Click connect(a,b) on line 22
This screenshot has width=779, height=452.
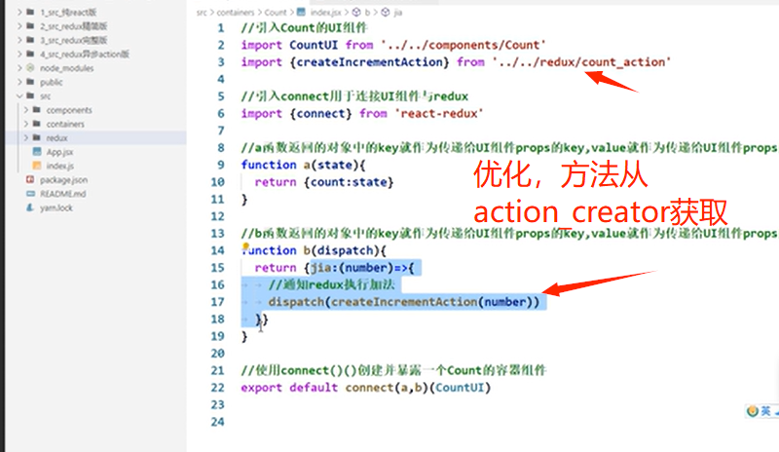coord(387,388)
